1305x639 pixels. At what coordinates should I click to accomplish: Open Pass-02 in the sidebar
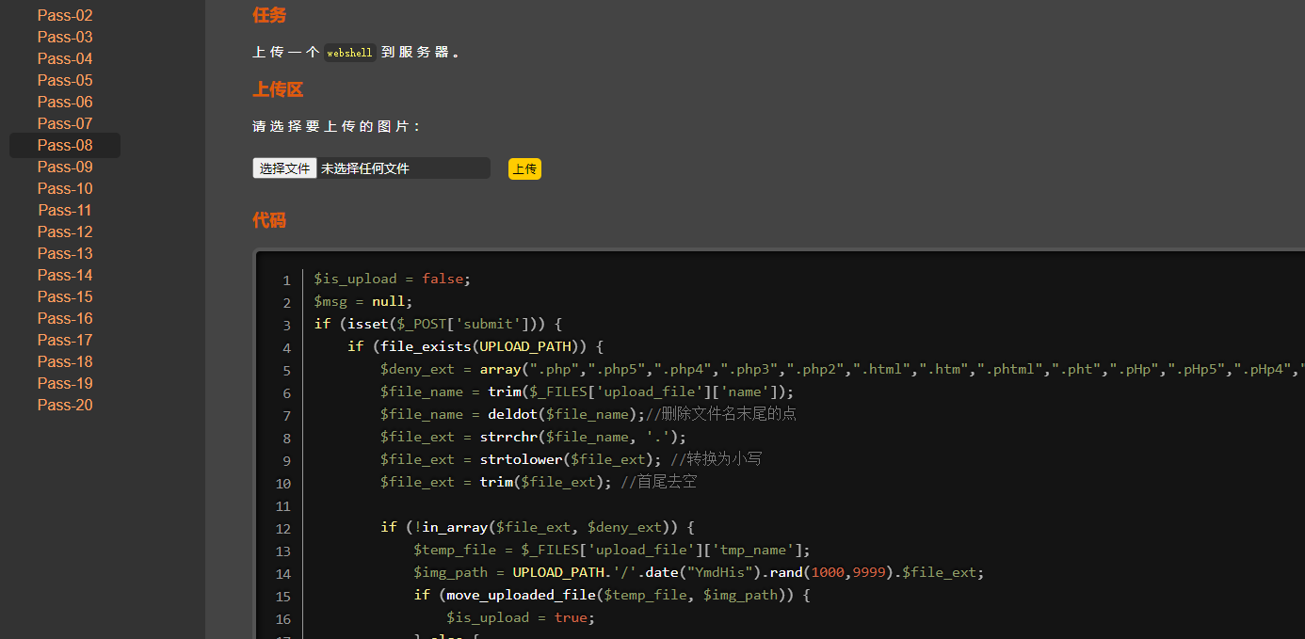(x=65, y=15)
